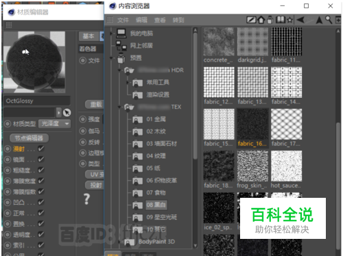This screenshot has width=343, height=256.
Task: Select the darkgrid texture thumbnail
Action: 252,42
